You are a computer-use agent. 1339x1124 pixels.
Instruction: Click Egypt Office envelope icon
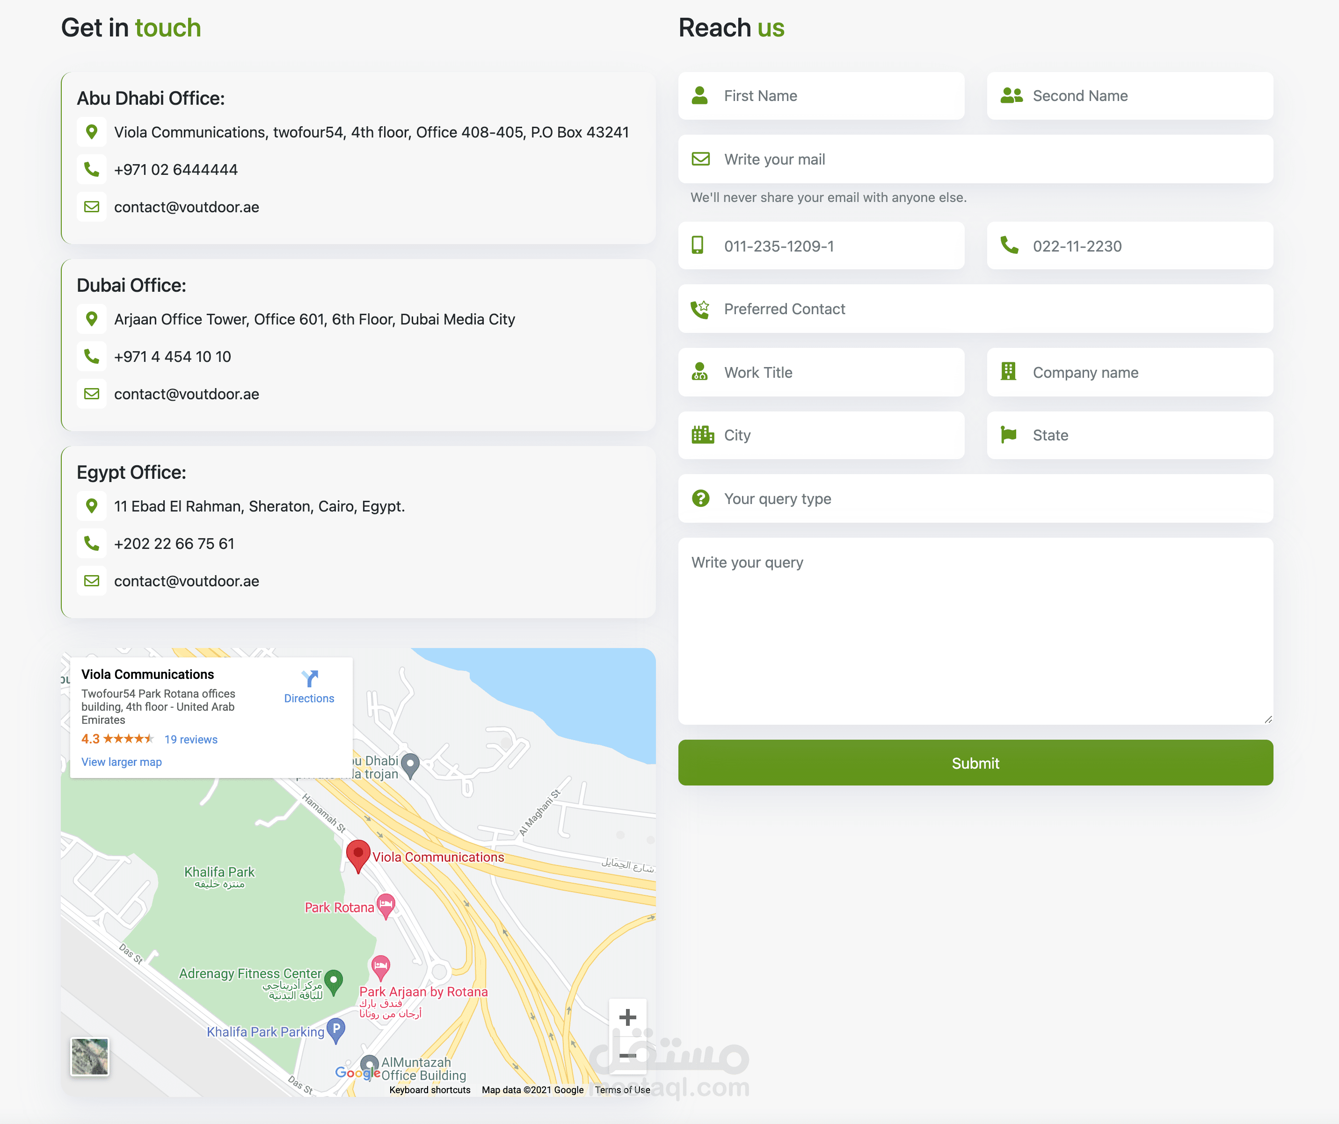92,581
